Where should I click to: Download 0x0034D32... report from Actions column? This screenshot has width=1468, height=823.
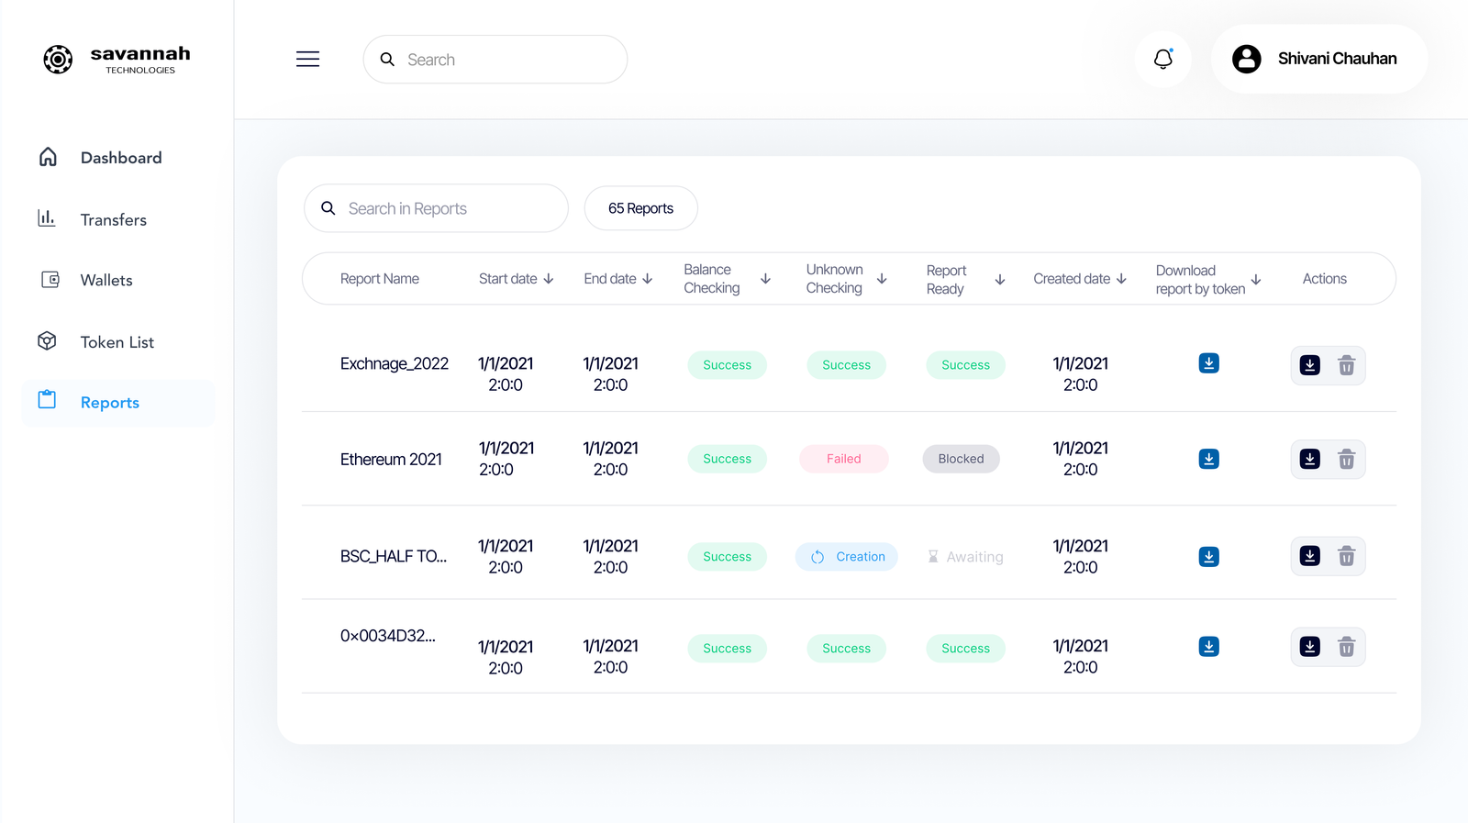click(1309, 647)
